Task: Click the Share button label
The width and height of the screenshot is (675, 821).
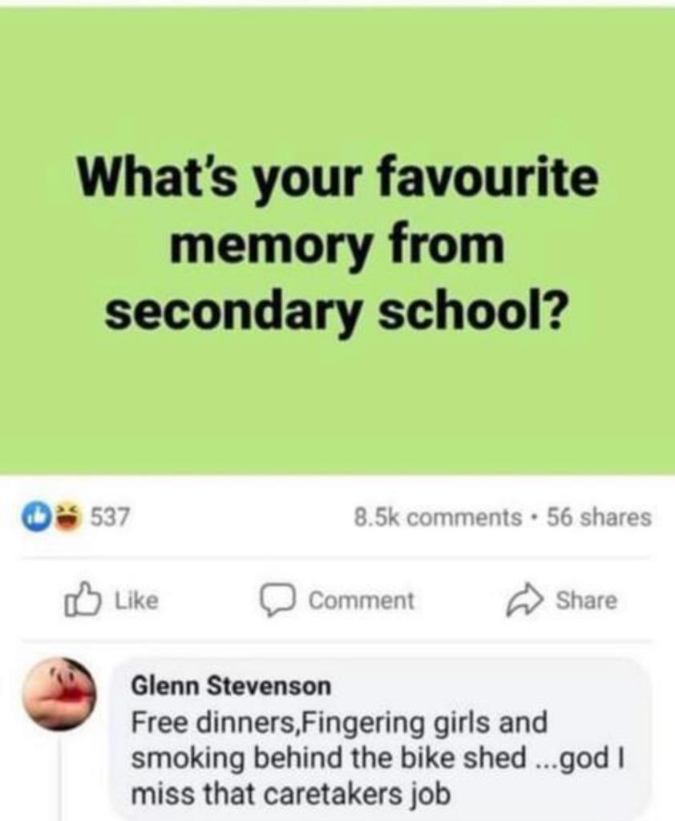Action: coord(587,601)
